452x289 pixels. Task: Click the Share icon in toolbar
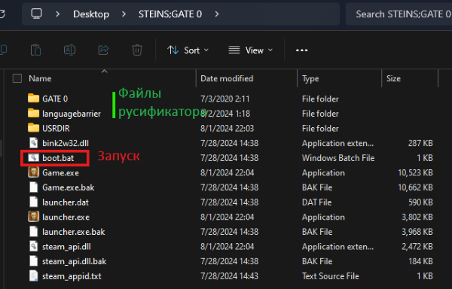103,50
